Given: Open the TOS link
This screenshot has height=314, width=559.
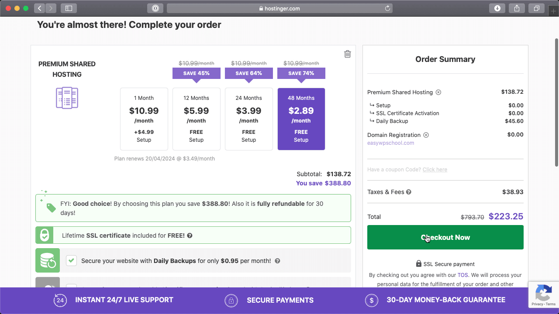Looking at the screenshot, I should click(x=462, y=275).
